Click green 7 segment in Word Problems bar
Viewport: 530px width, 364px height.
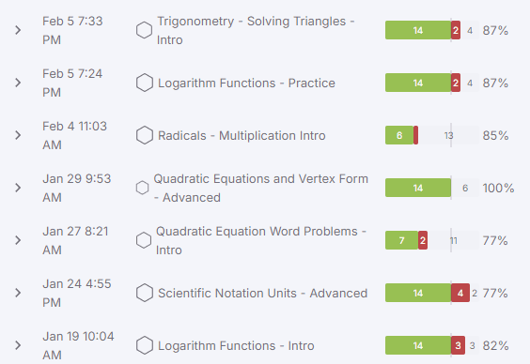coord(401,240)
